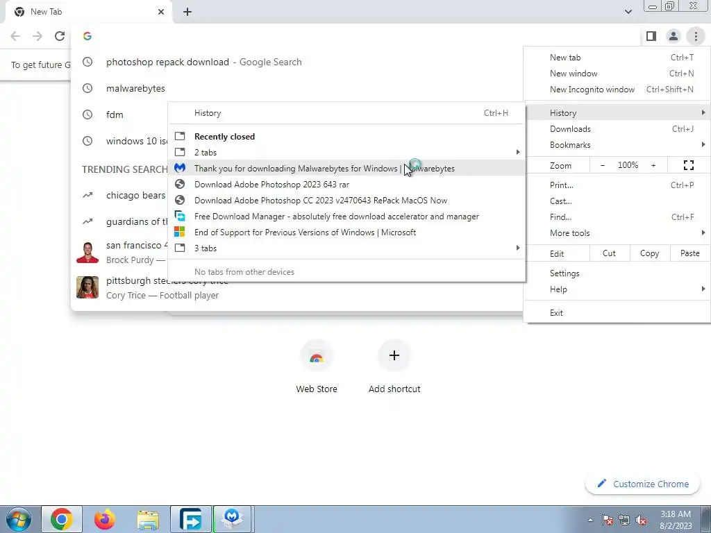Open Firefox from the taskbar
This screenshot has height=533, width=711.
105,519
